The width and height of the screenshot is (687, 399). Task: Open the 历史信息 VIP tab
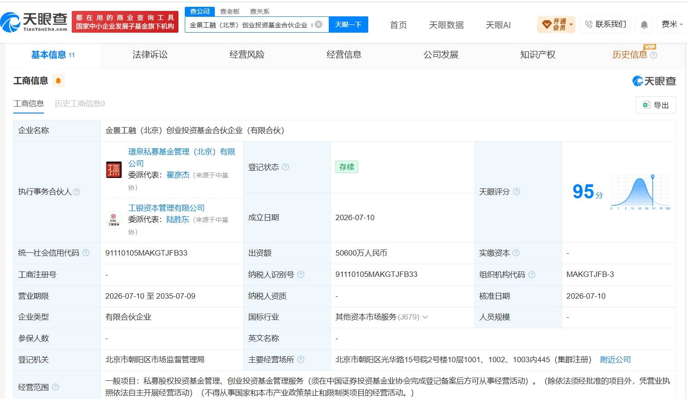(x=630, y=55)
